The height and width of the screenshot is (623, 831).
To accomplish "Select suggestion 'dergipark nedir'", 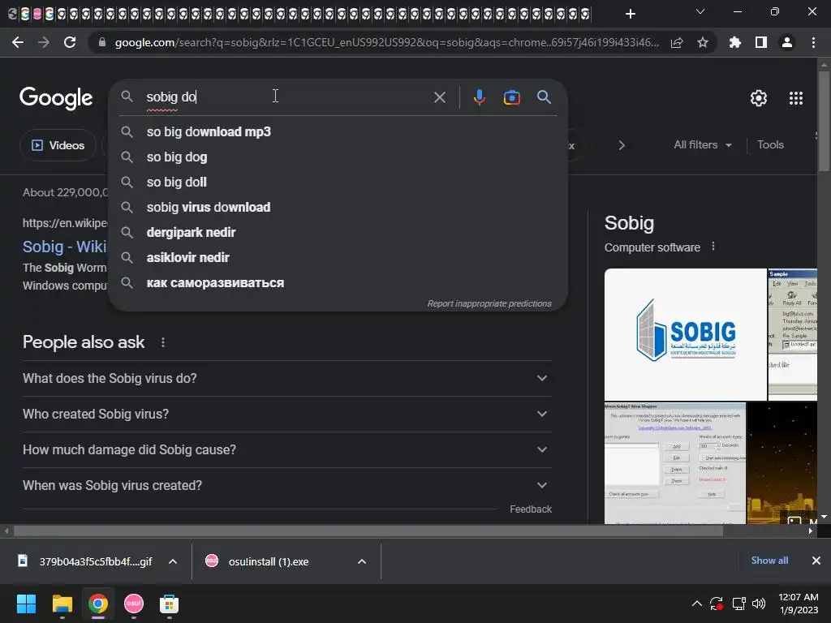I will click(338, 233).
